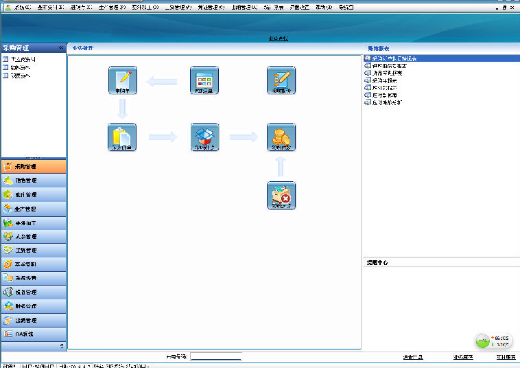Screen dimensions: 520x368
Task: Switch to 工资管理 module in sidebar
Action: click(34, 251)
